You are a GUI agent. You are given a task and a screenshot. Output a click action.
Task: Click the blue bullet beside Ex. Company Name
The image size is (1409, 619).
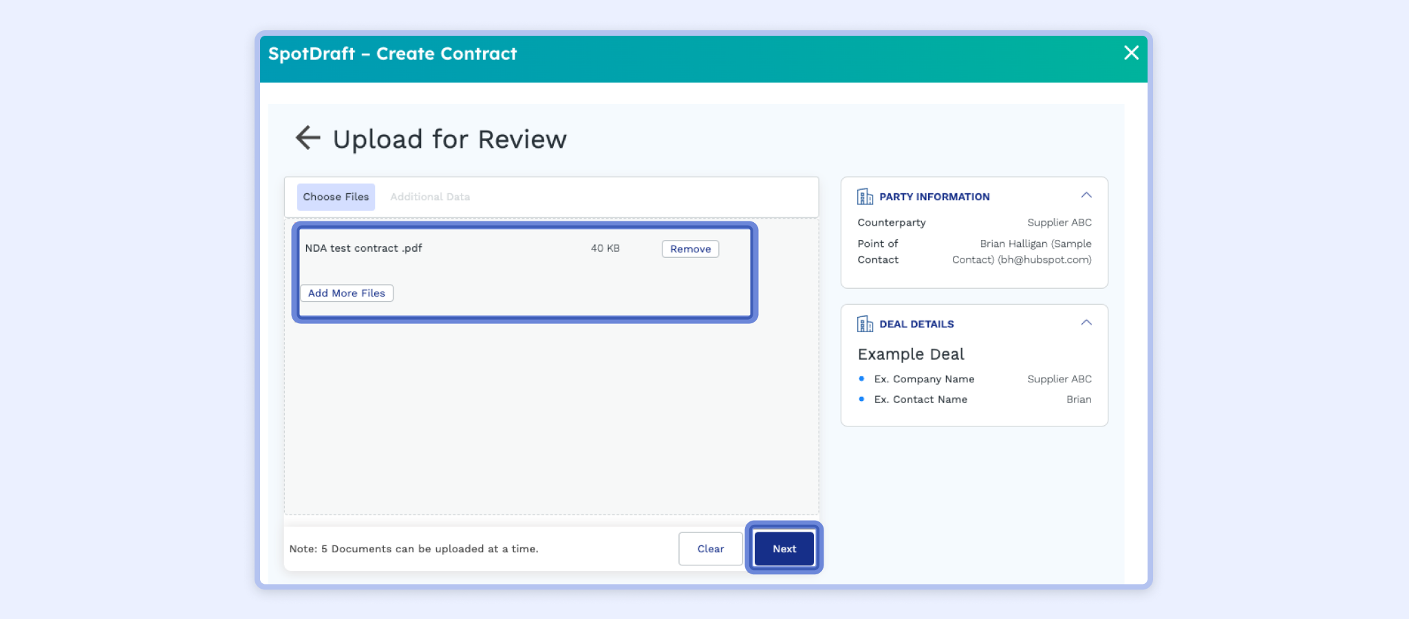(x=861, y=378)
